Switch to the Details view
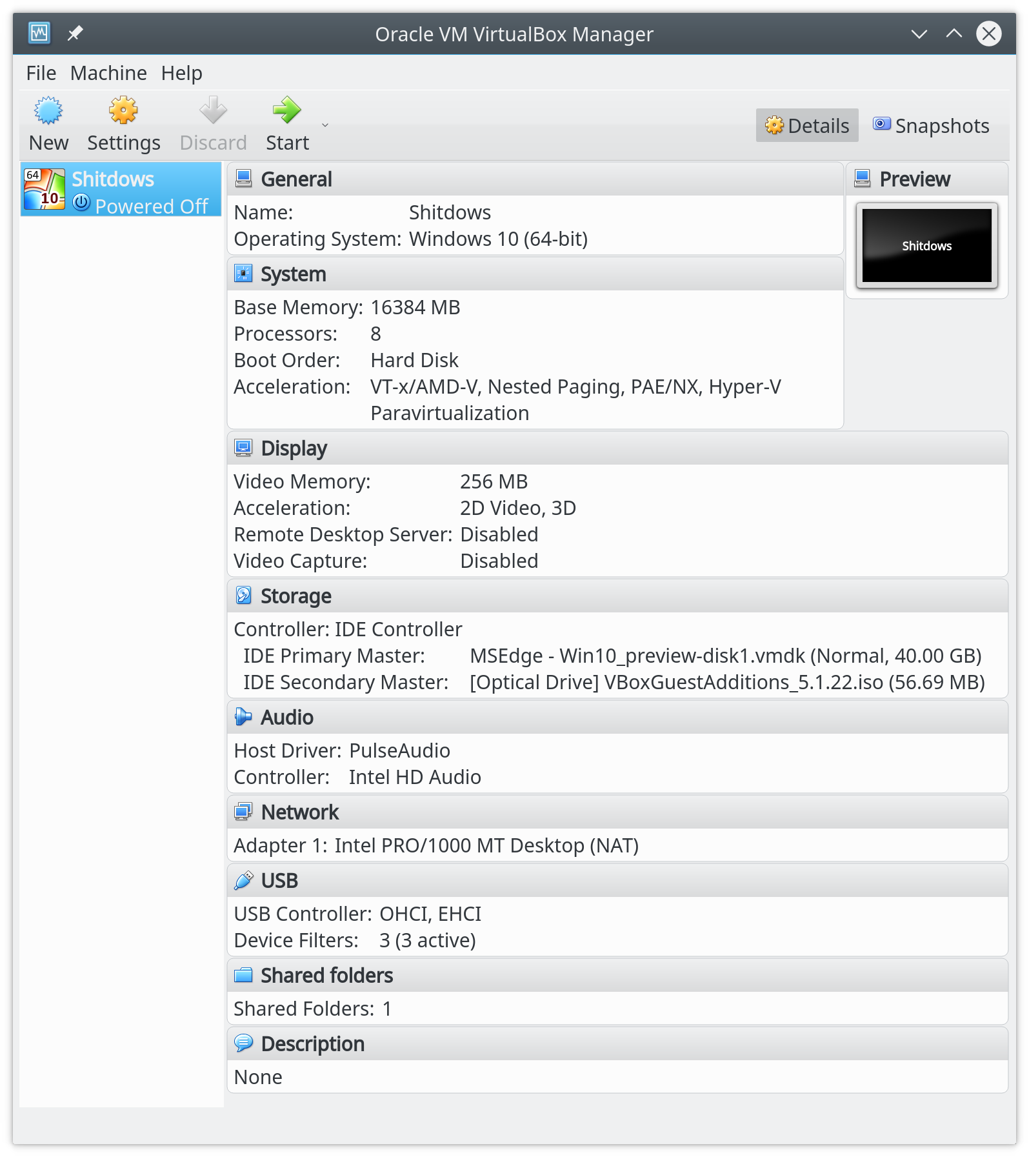Image resolution: width=1029 pixels, height=1157 pixels. click(807, 125)
